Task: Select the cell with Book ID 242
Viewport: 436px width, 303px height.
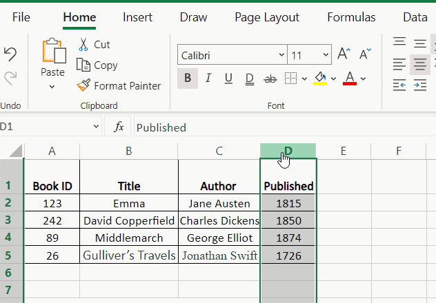Action: [52, 220]
